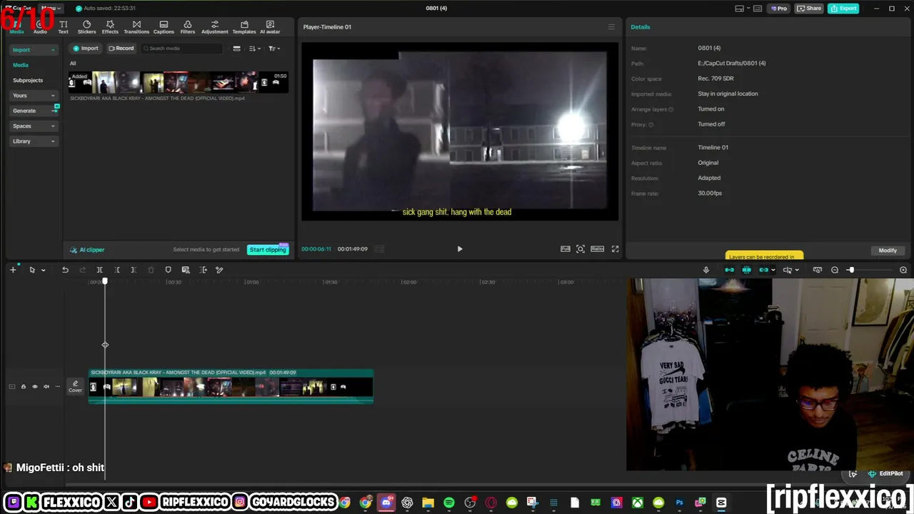Image resolution: width=914 pixels, height=514 pixels.
Task: Open the Transitions panel
Action: coord(136,27)
